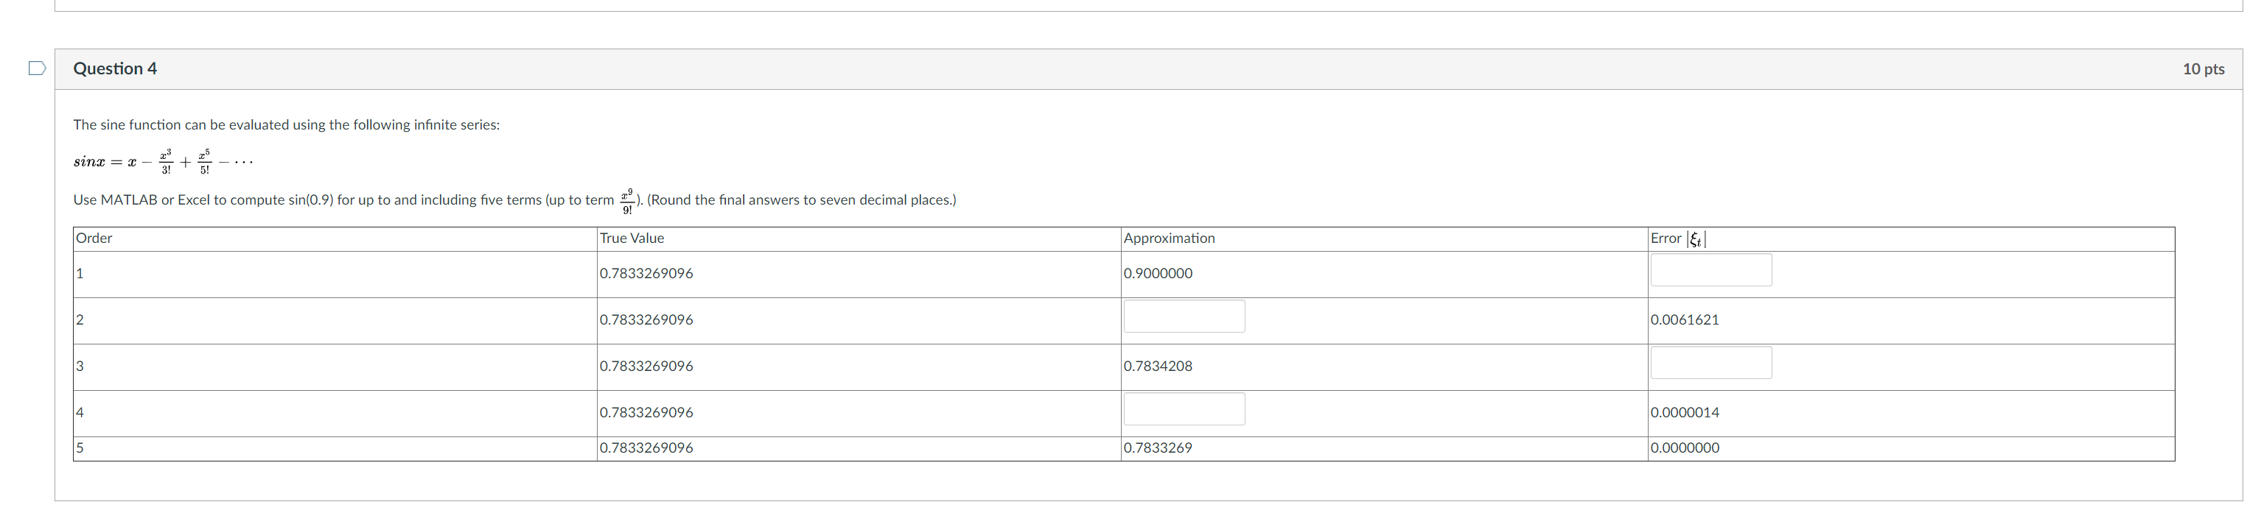Select the Error input box for Order 3

pyautogui.click(x=1710, y=362)
